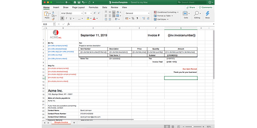This screenshot has height=128, width=257.
Task: Apply comma style number format
Action: [137, 19]
